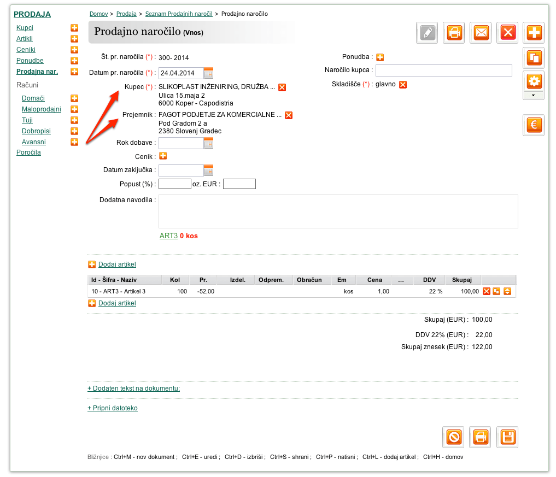Focus the oz. EUR discount field
This screenshot has width=556, height=477.
[x=239, y=184]
